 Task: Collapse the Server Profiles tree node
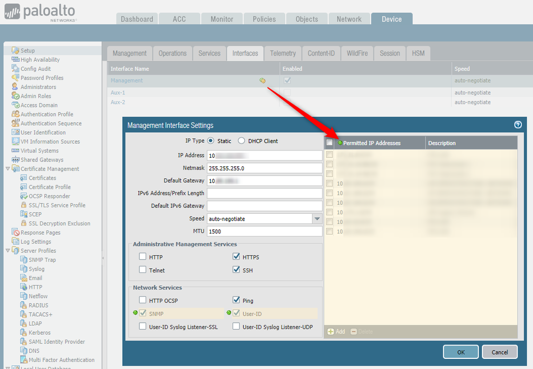7,251
